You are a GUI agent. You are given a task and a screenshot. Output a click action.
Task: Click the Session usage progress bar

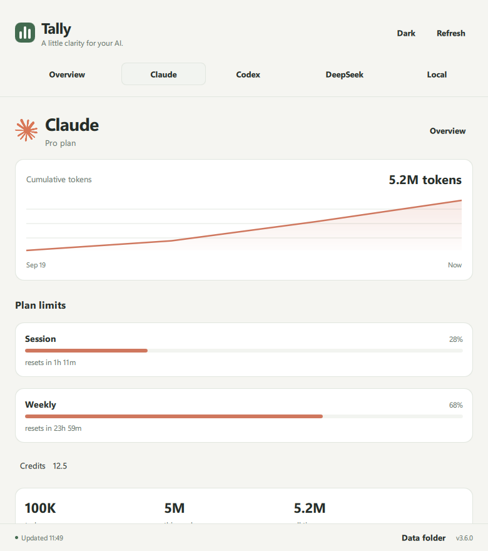point(244,351)
